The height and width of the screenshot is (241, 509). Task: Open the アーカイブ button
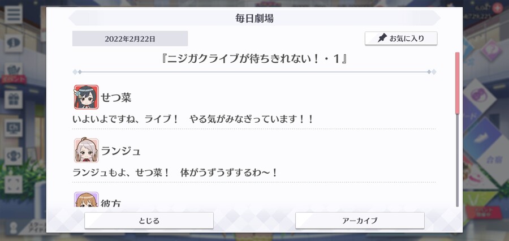click(360, 221)
